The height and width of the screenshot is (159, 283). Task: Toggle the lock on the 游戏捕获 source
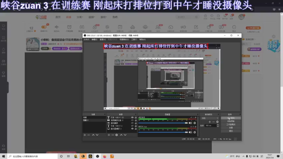(136, 123)
